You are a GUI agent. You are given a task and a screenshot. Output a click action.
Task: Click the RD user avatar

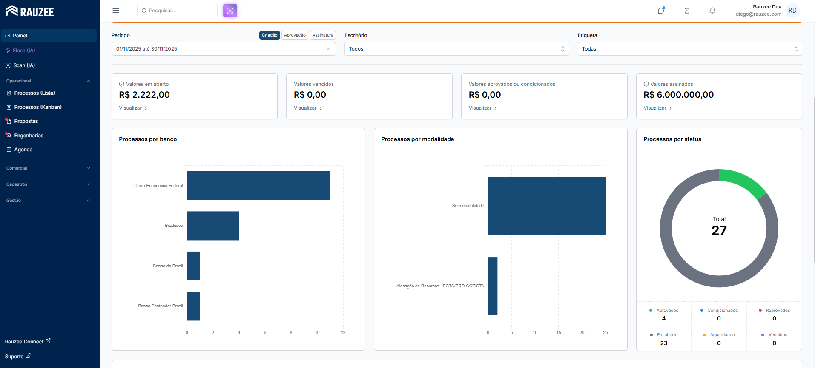pos(792,11)
